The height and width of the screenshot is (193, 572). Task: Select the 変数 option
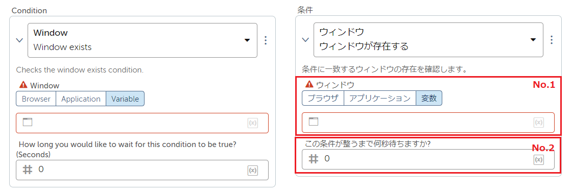point(429,98)
